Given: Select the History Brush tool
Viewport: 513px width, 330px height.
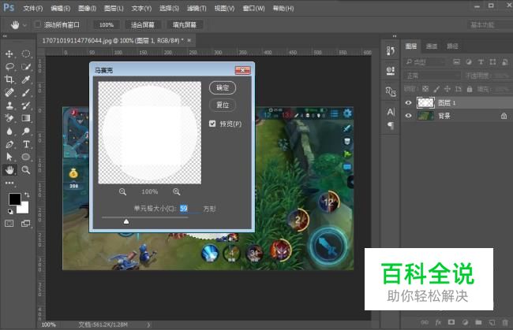Looking at the screenshot, I should (26, 105).
